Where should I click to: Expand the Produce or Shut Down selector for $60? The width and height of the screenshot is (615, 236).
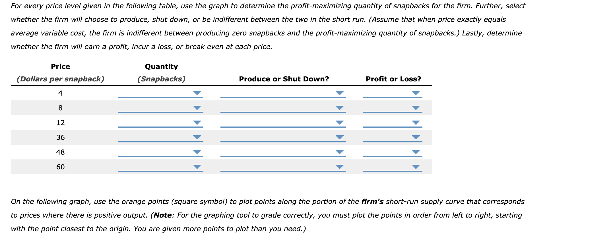340,166
